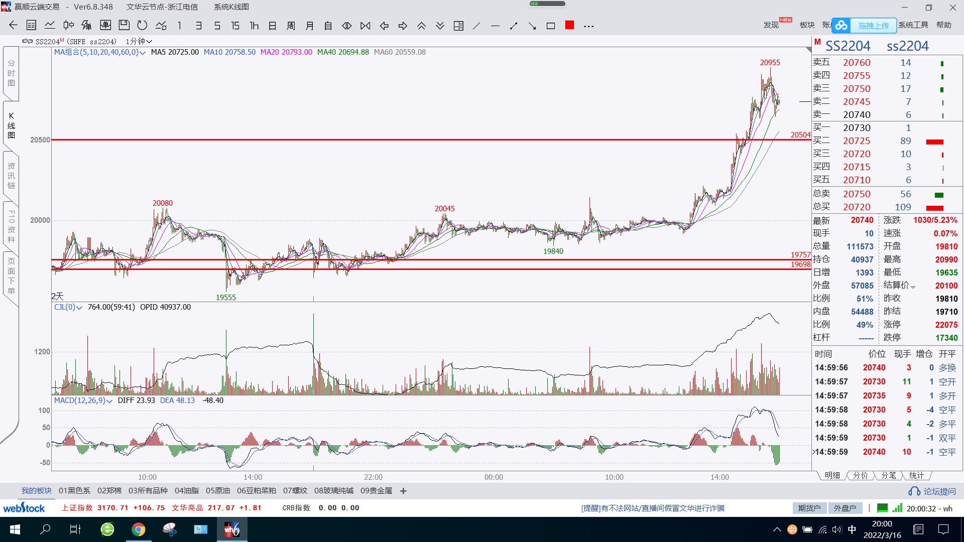
Task: Click the webstock logo
Action: (24, 508)
